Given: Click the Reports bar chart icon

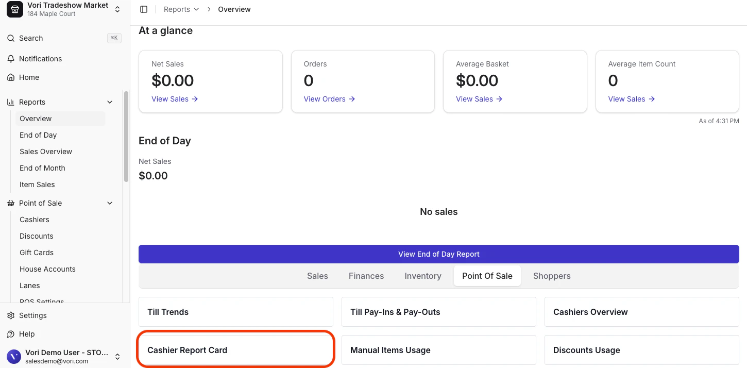Looking at the screenshot, I should click(x=11, y=102).
